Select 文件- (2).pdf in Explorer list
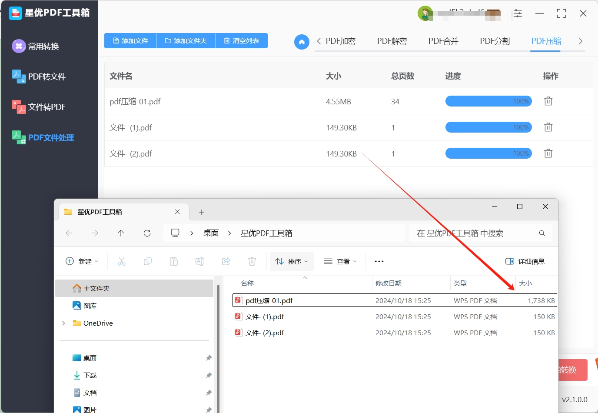The image size is (598, 413). [x=395, y=333]
